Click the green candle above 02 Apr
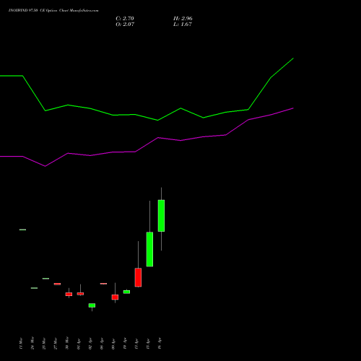Viewport: 361px width, 361px height. (92, 305)
